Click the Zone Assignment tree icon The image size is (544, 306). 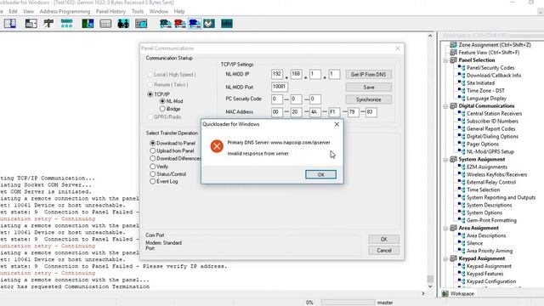point(453,45)
